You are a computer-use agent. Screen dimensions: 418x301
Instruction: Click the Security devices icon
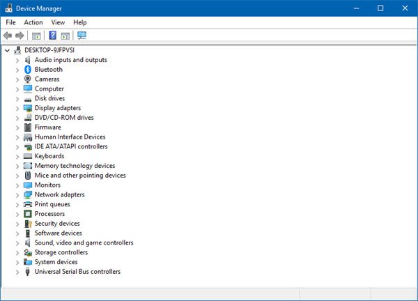coord(28,224)
